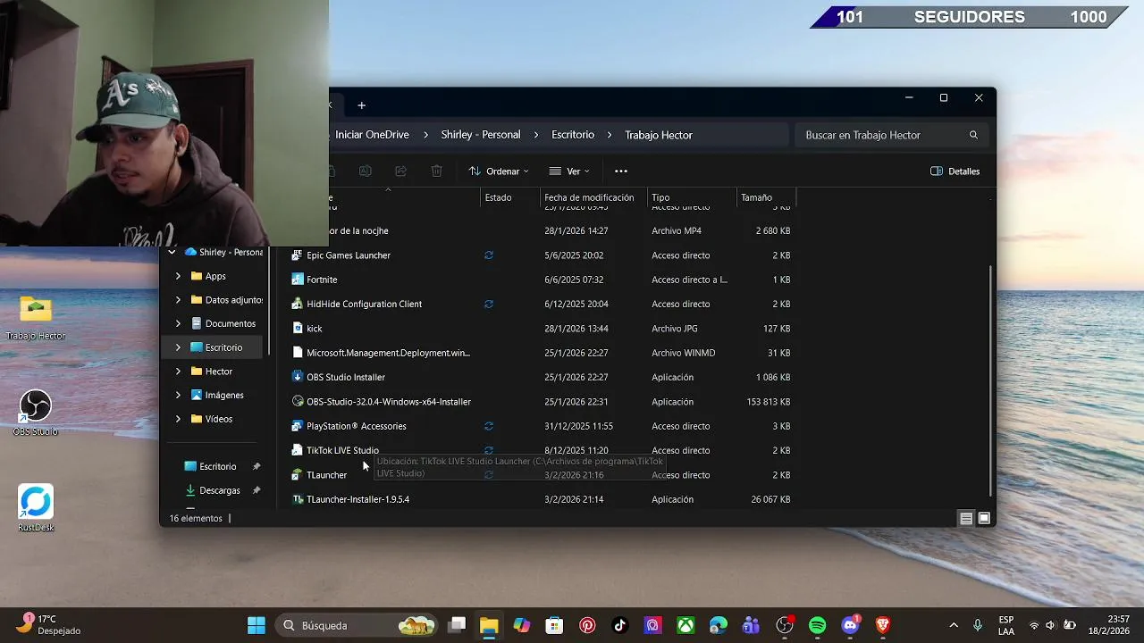Select the kick JPG file icon
Screen dimensions: 1144x643
tap(298, 329)
